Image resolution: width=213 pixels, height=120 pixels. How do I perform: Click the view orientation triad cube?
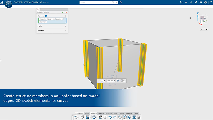(203, 20)
